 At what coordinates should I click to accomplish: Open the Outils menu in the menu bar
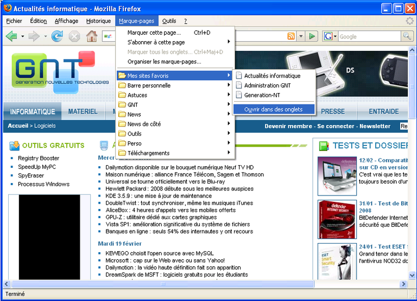[x=169, y=21]
